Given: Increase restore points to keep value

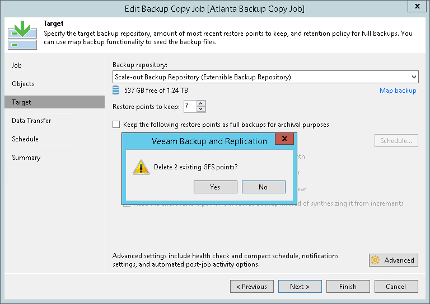Looking at the screenshot, I should coord(202,103).
